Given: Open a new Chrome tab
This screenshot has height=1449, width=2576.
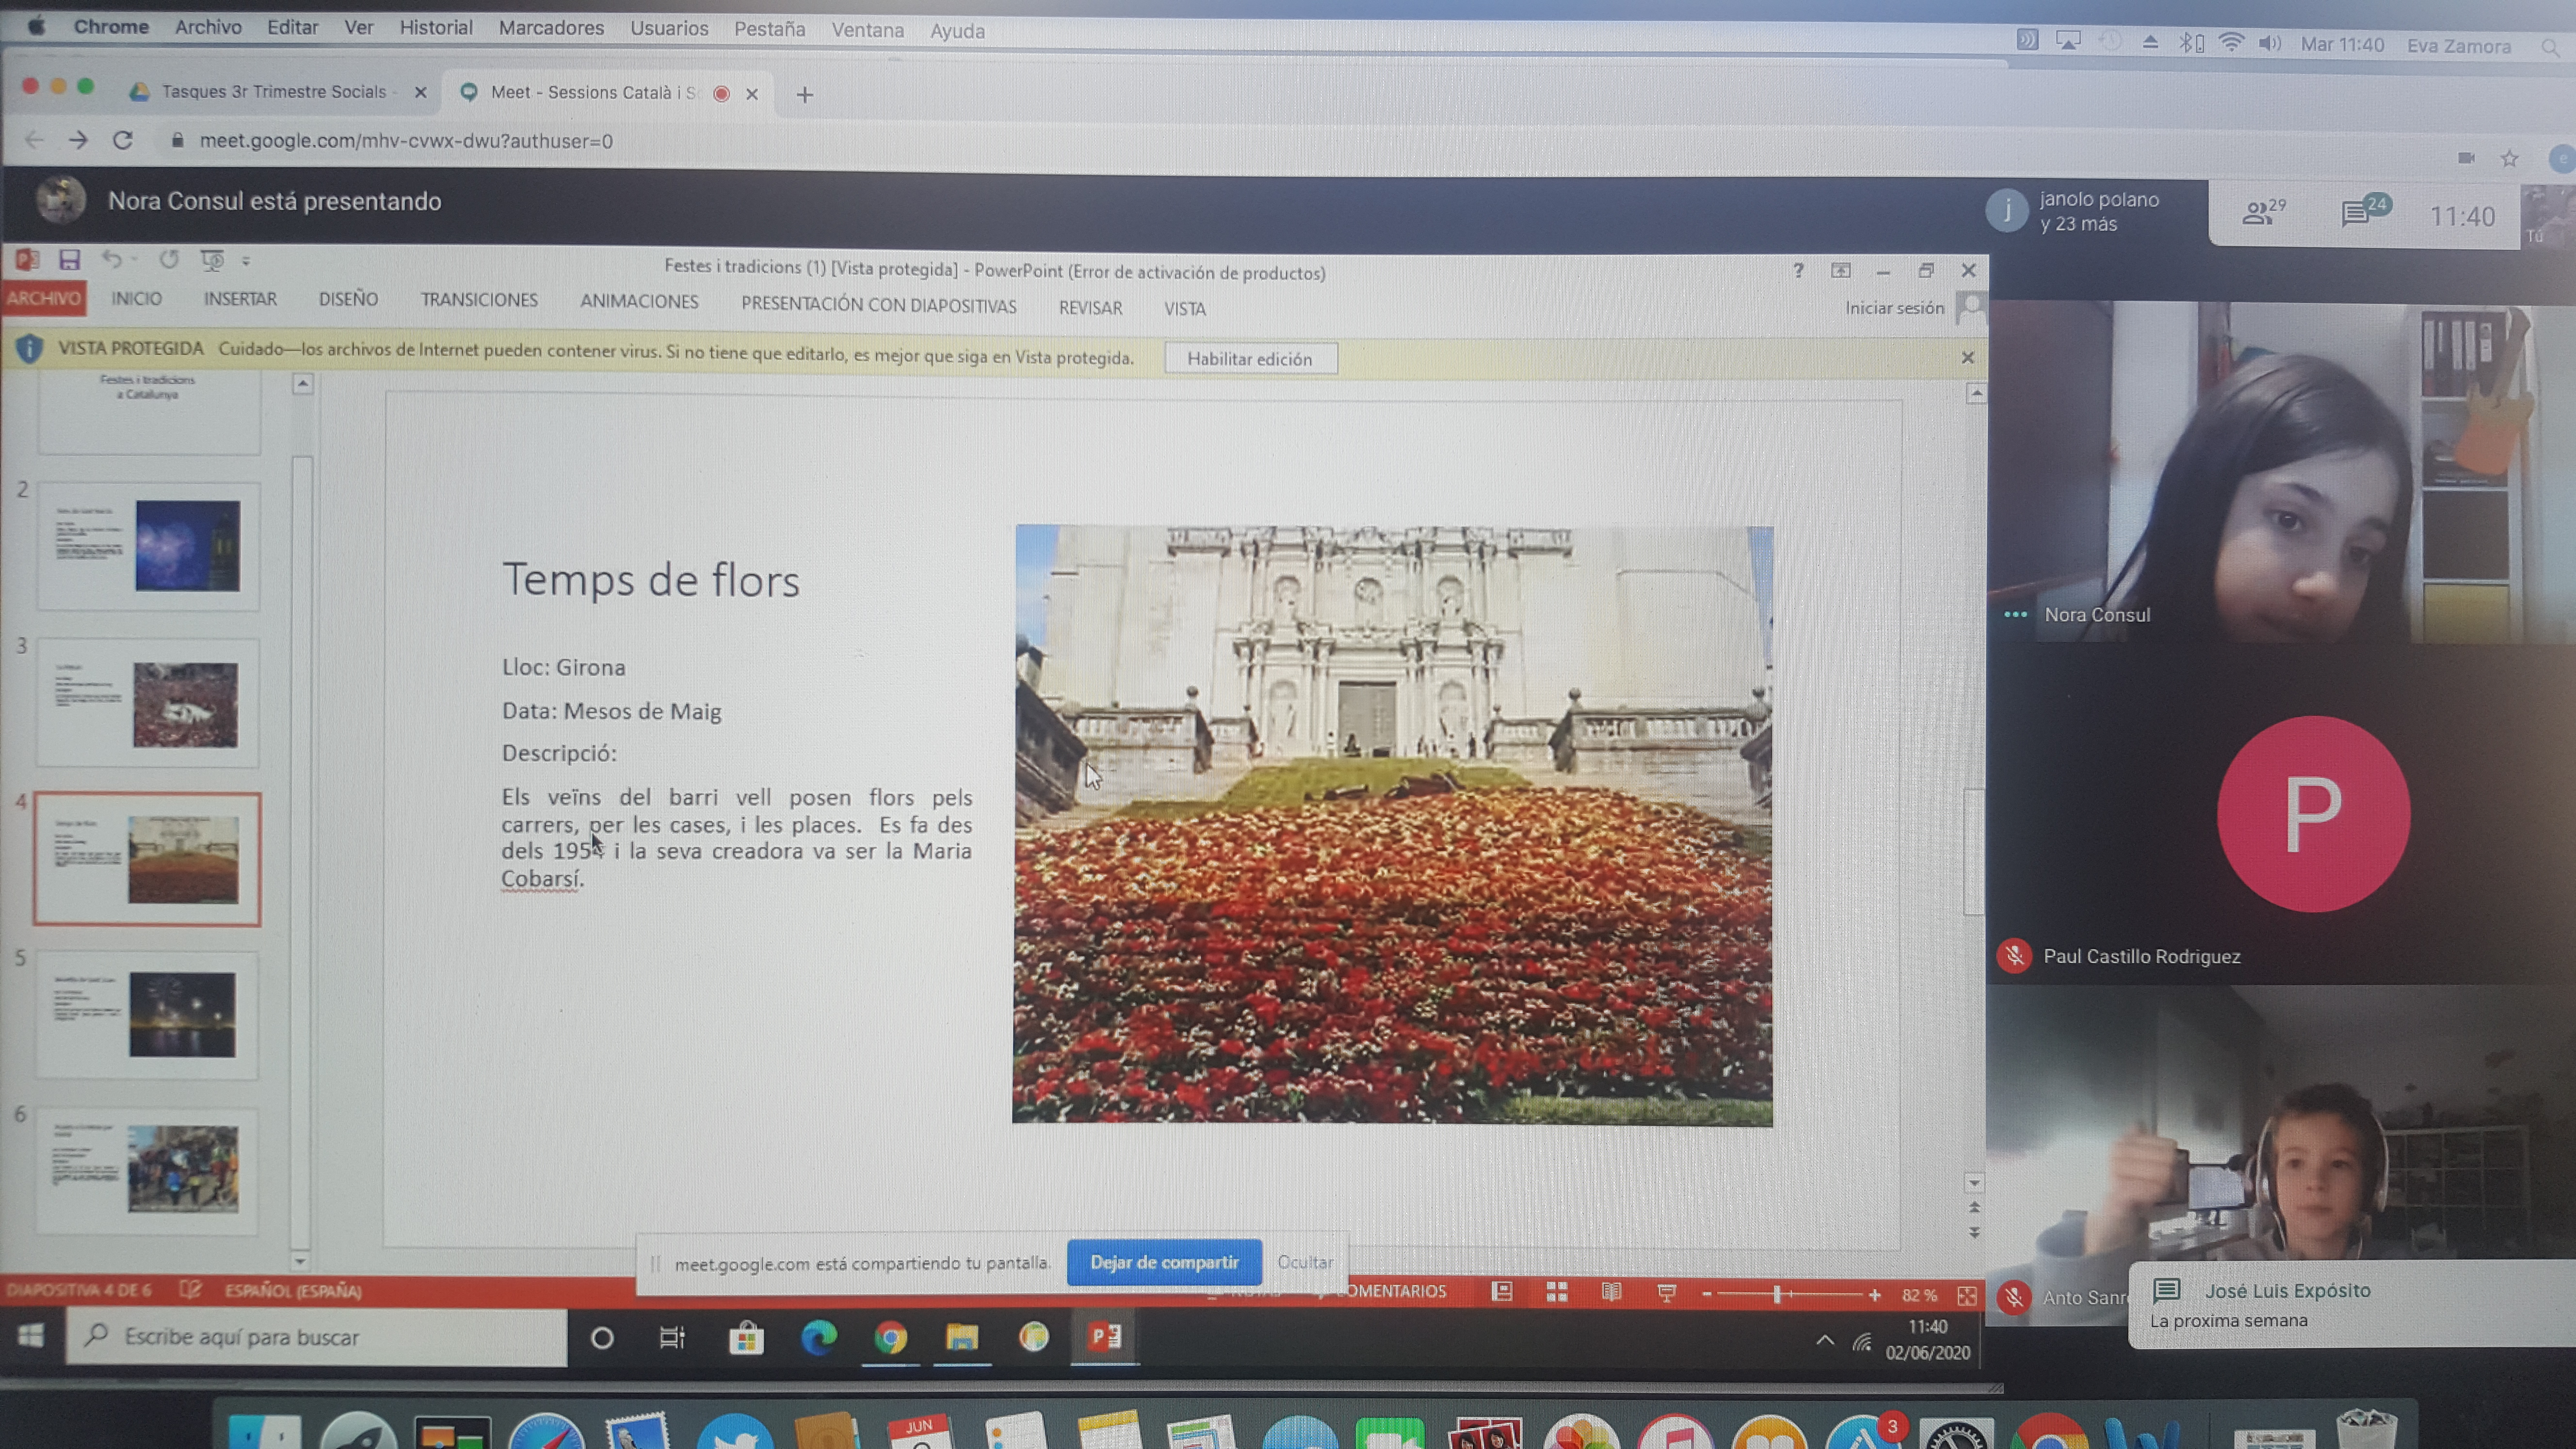Looking at the screenshot, I should click(804, 95).
